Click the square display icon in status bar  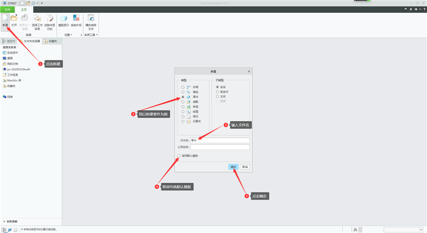pos(16,230)
